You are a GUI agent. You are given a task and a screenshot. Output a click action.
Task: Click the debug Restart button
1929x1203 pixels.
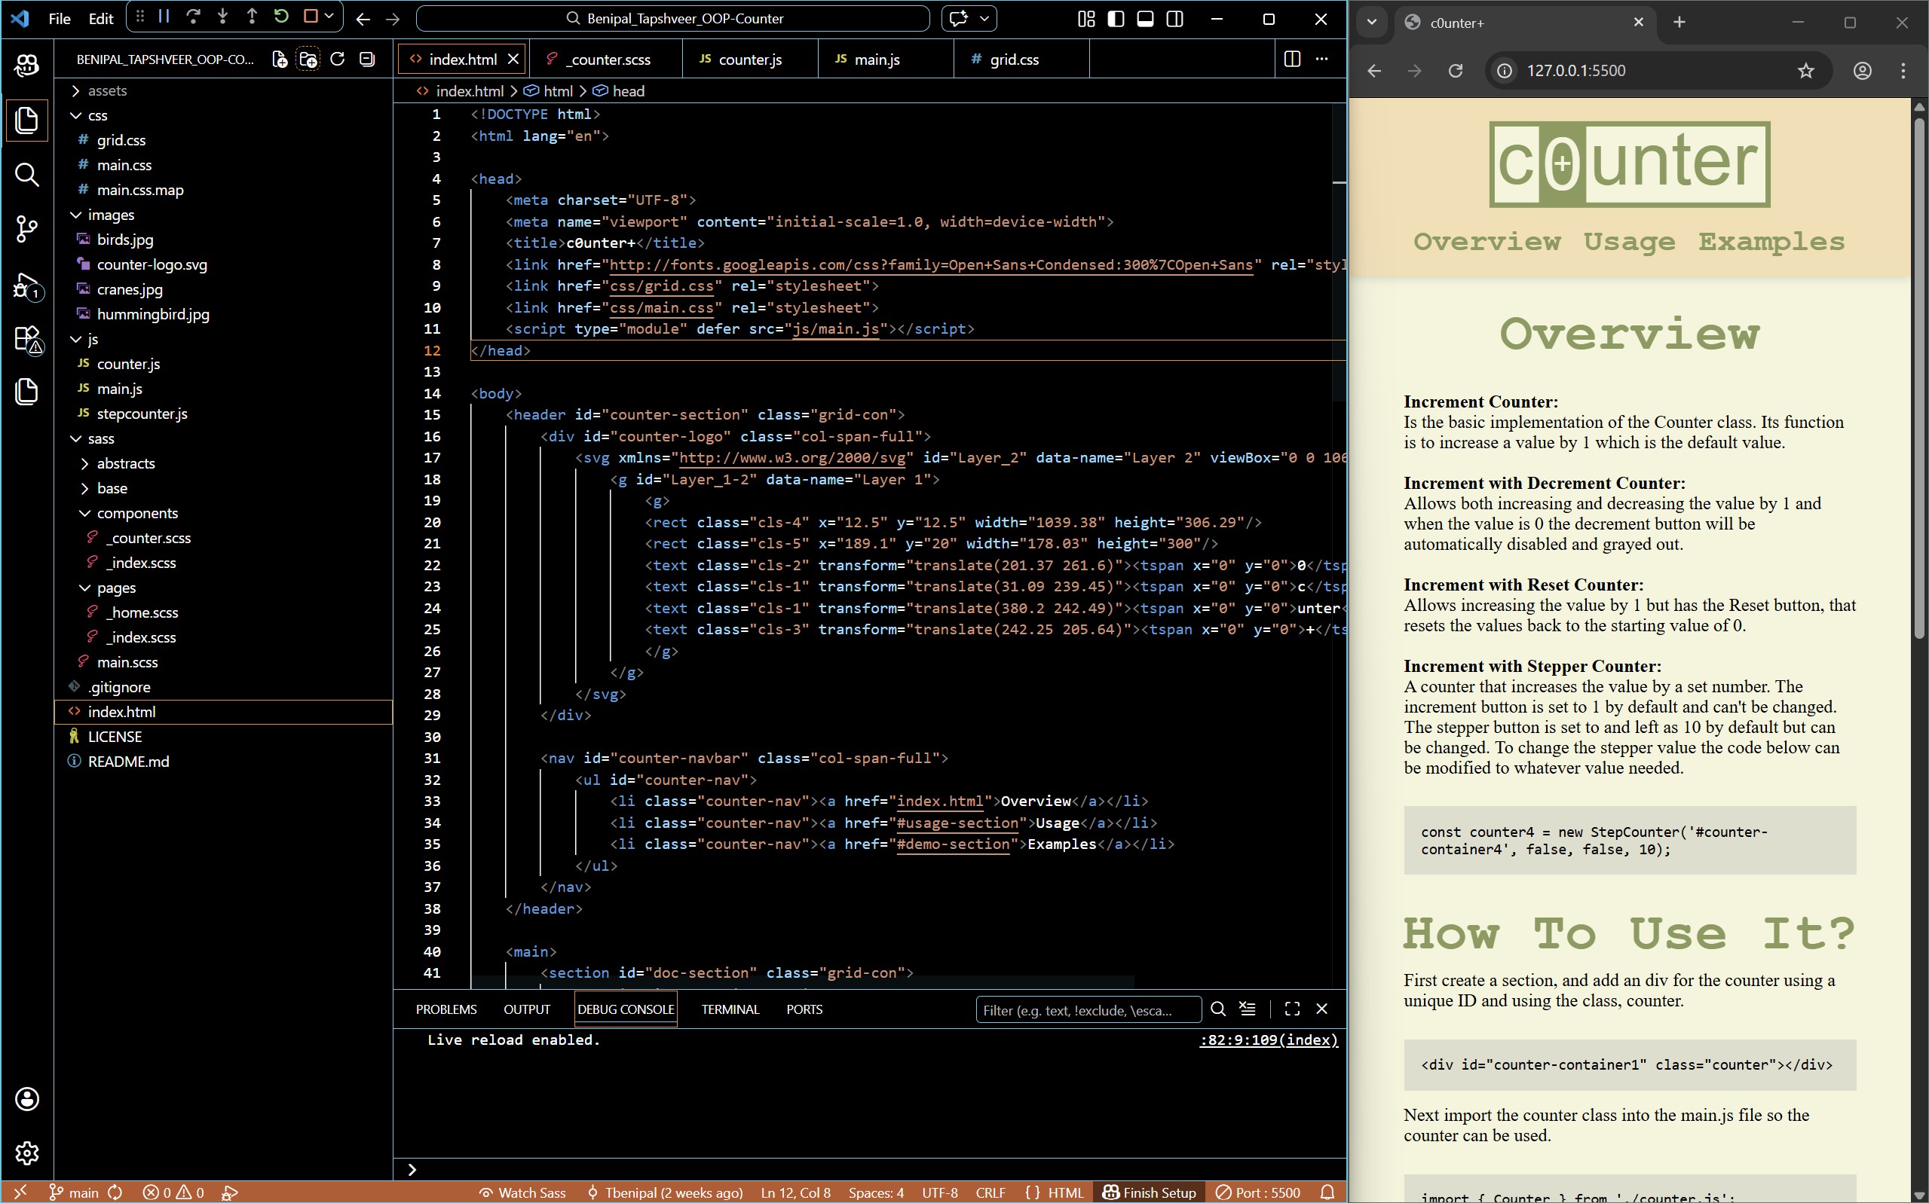click(281, 17)
